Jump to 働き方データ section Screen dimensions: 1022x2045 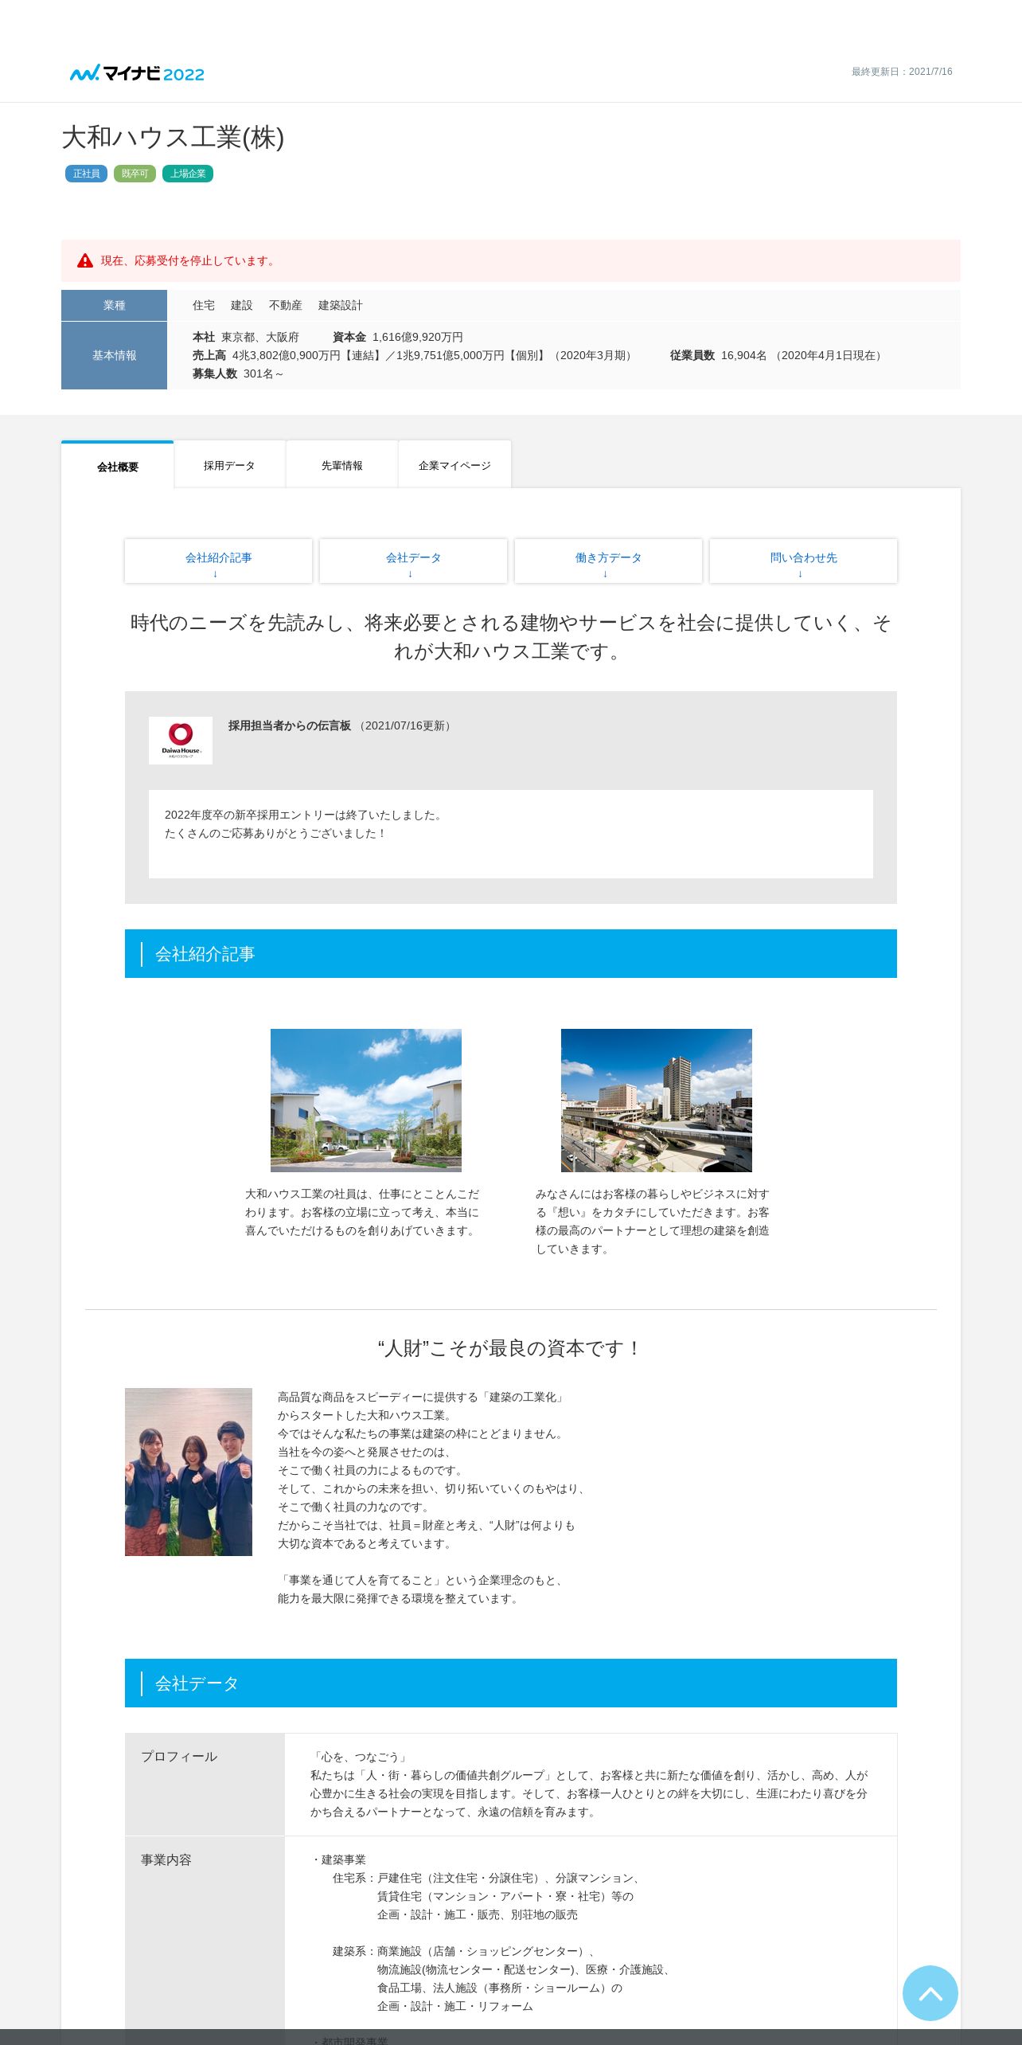coord(608,561)
